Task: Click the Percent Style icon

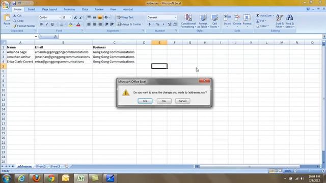Action: click(158, 24)
